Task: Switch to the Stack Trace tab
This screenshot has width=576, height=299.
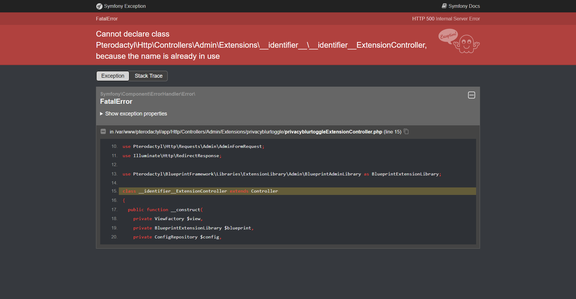Action: point(148,76)
